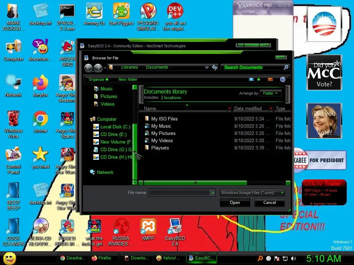The height and width of the screenshot is (265, 354).
Task: Select the furryfox desktop icon
Action: coord(40,86)
